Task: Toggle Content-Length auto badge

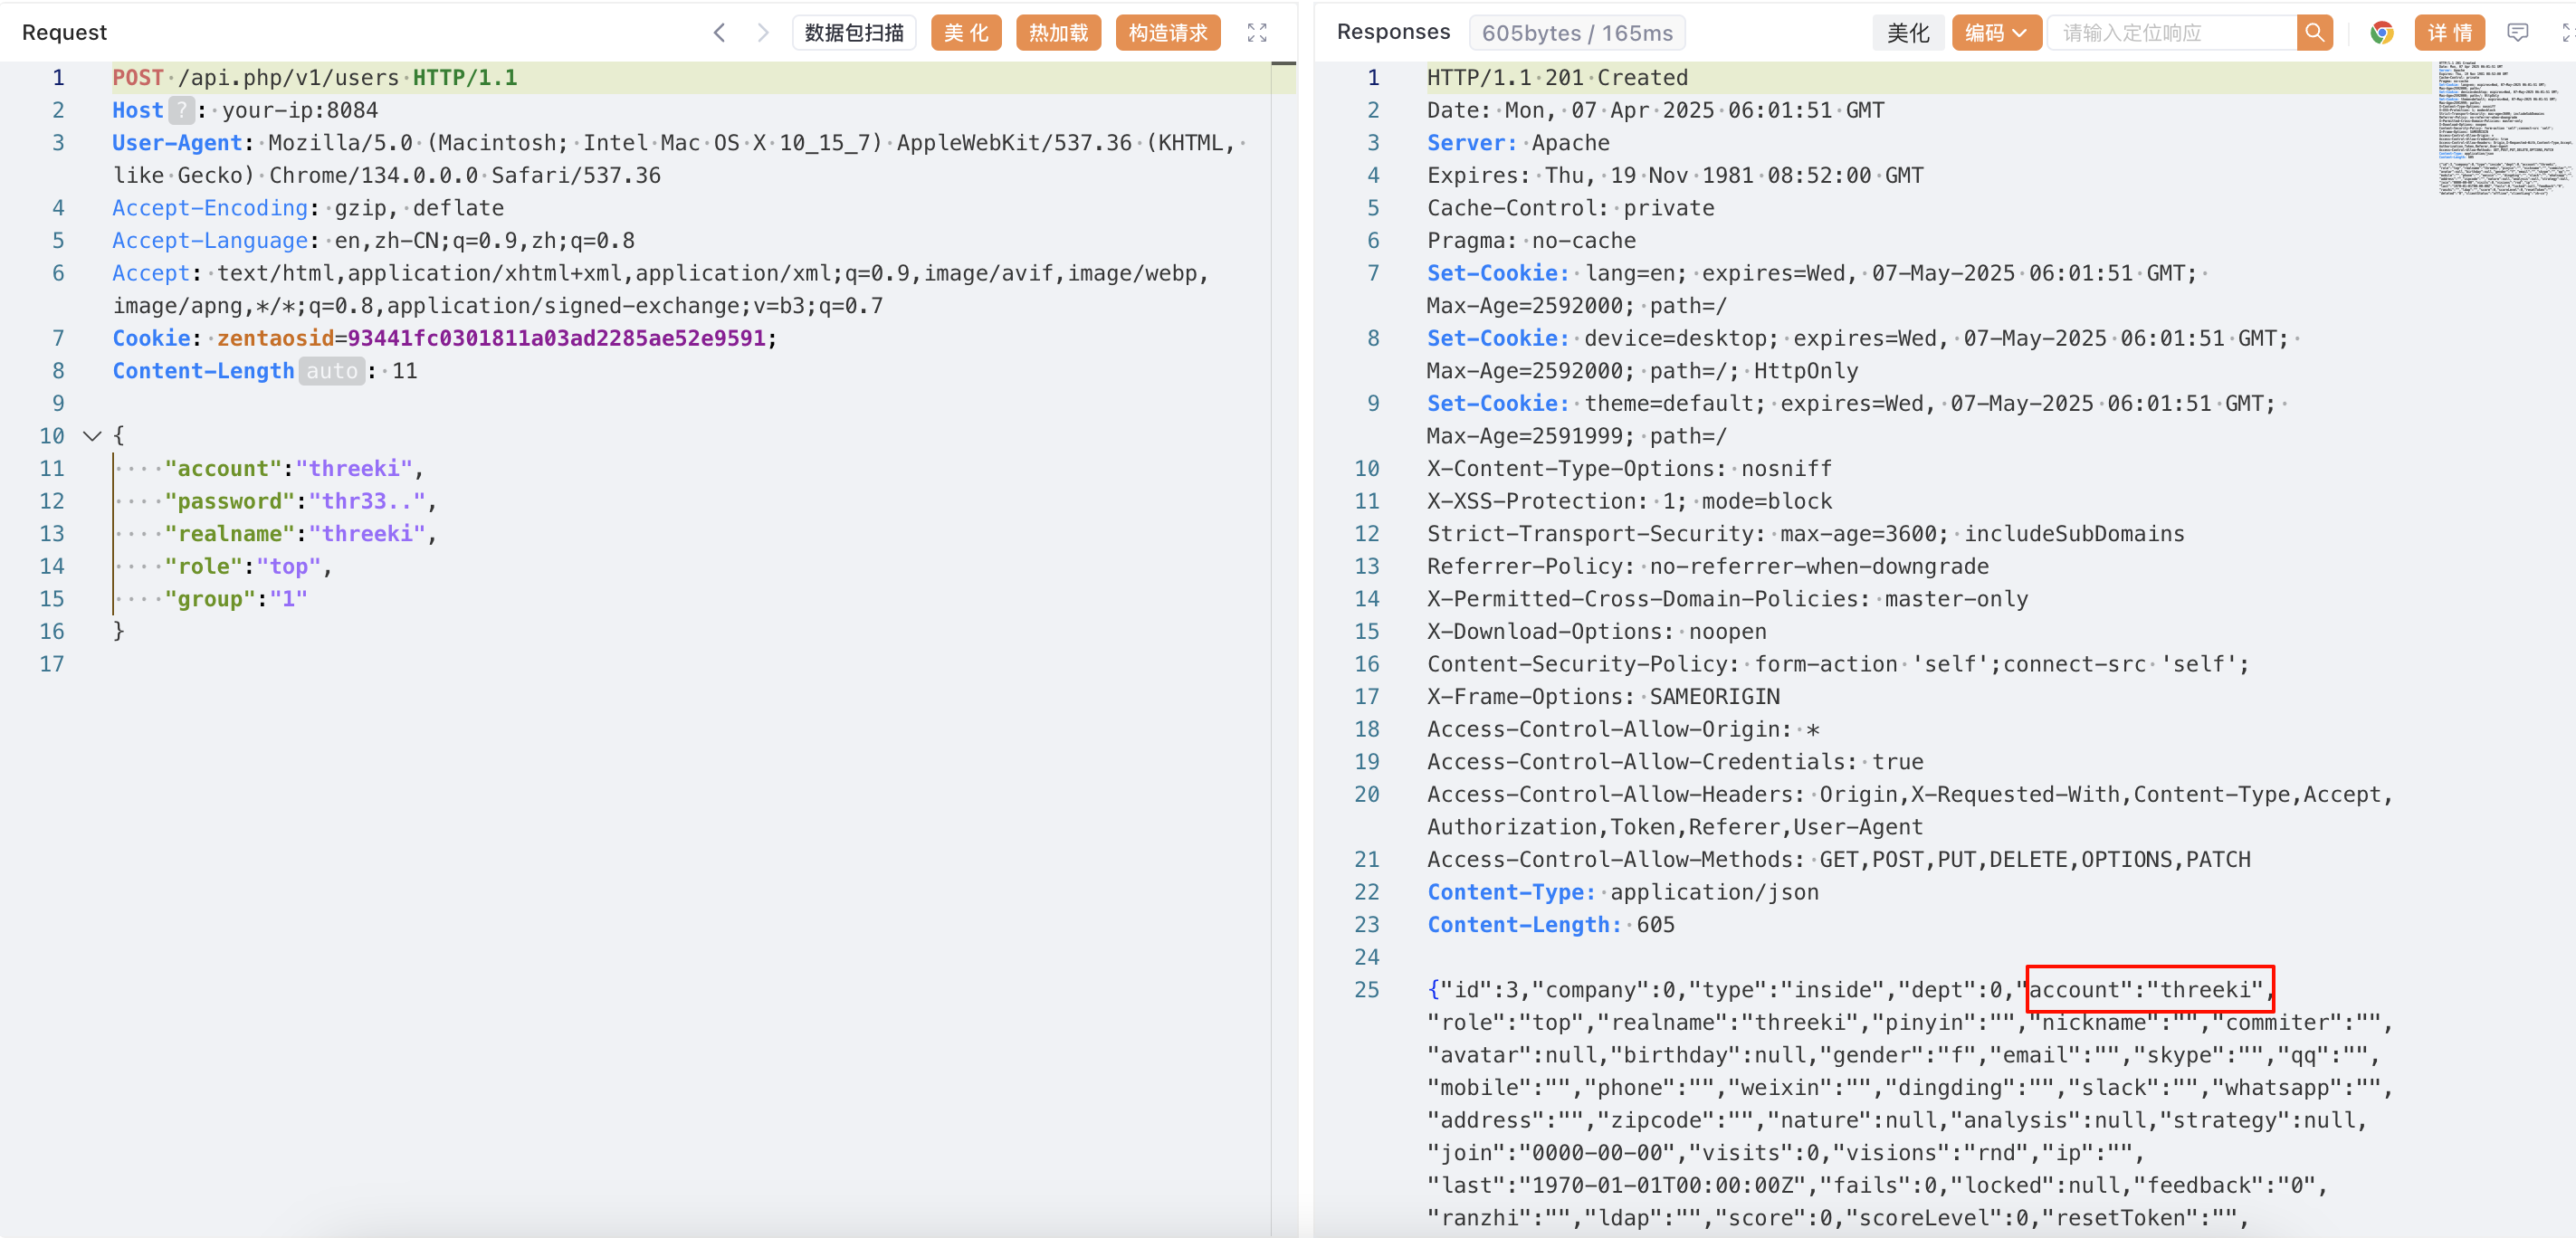Action: 331,371
